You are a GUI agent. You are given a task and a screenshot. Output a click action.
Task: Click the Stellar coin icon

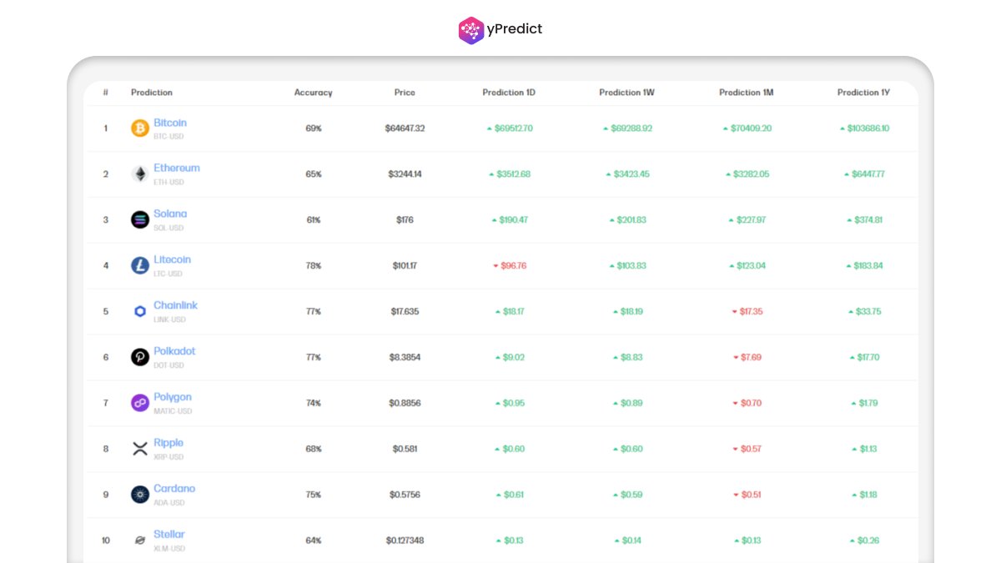(140, 540)
